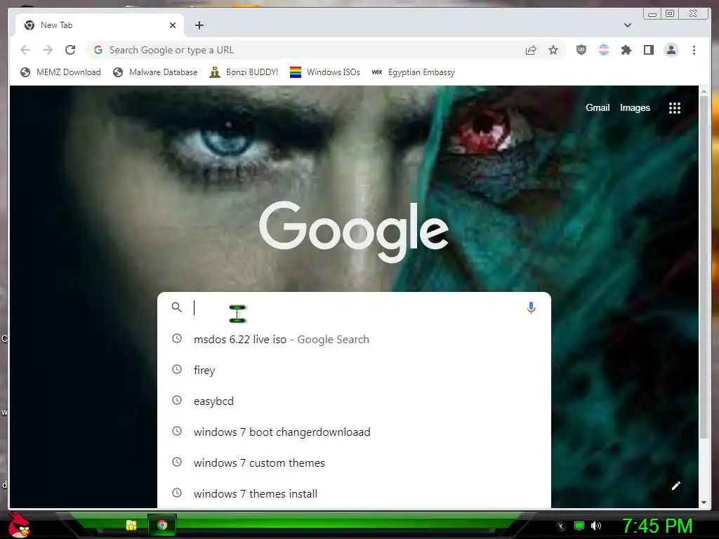Open the Bonzi BUDDY! bookmark
Screen dimensions: 719x539
point(244,72)
